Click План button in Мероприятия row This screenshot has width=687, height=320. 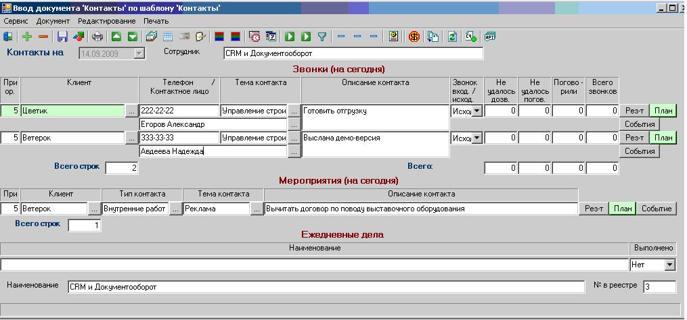click(x=623, y=209)
